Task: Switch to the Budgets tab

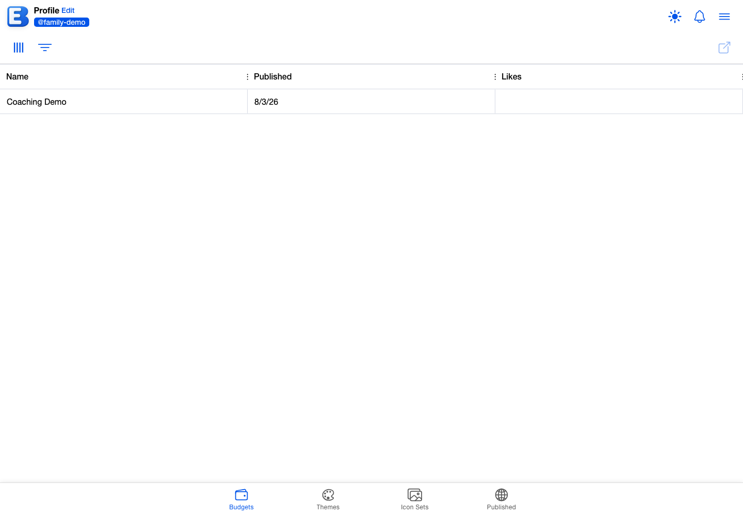Action: pyautogui.click(x=241, y=499)
